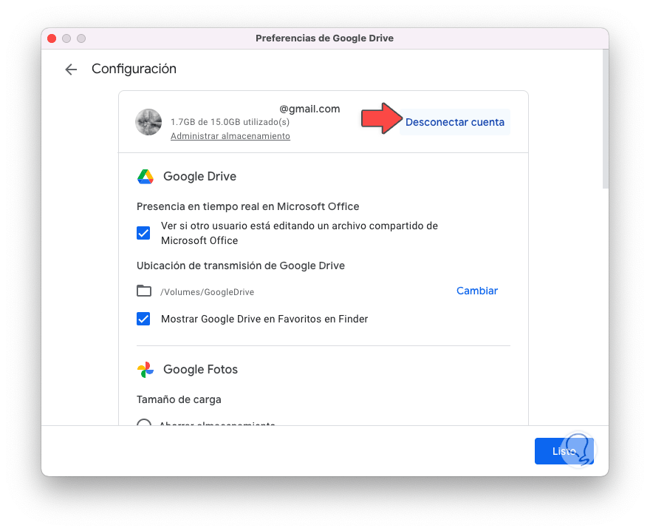
Task: Click the Google Fotos section heading
Action: (200, 370)
